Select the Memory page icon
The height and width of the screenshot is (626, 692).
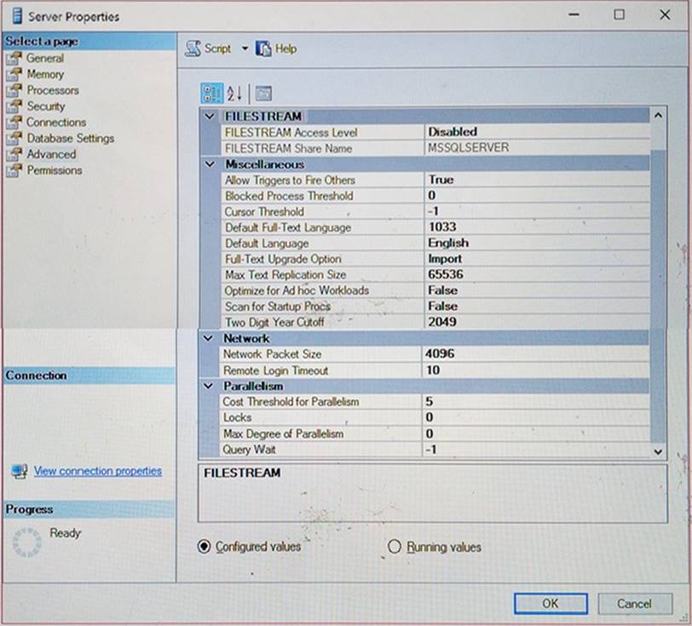(x=14, y=74)
